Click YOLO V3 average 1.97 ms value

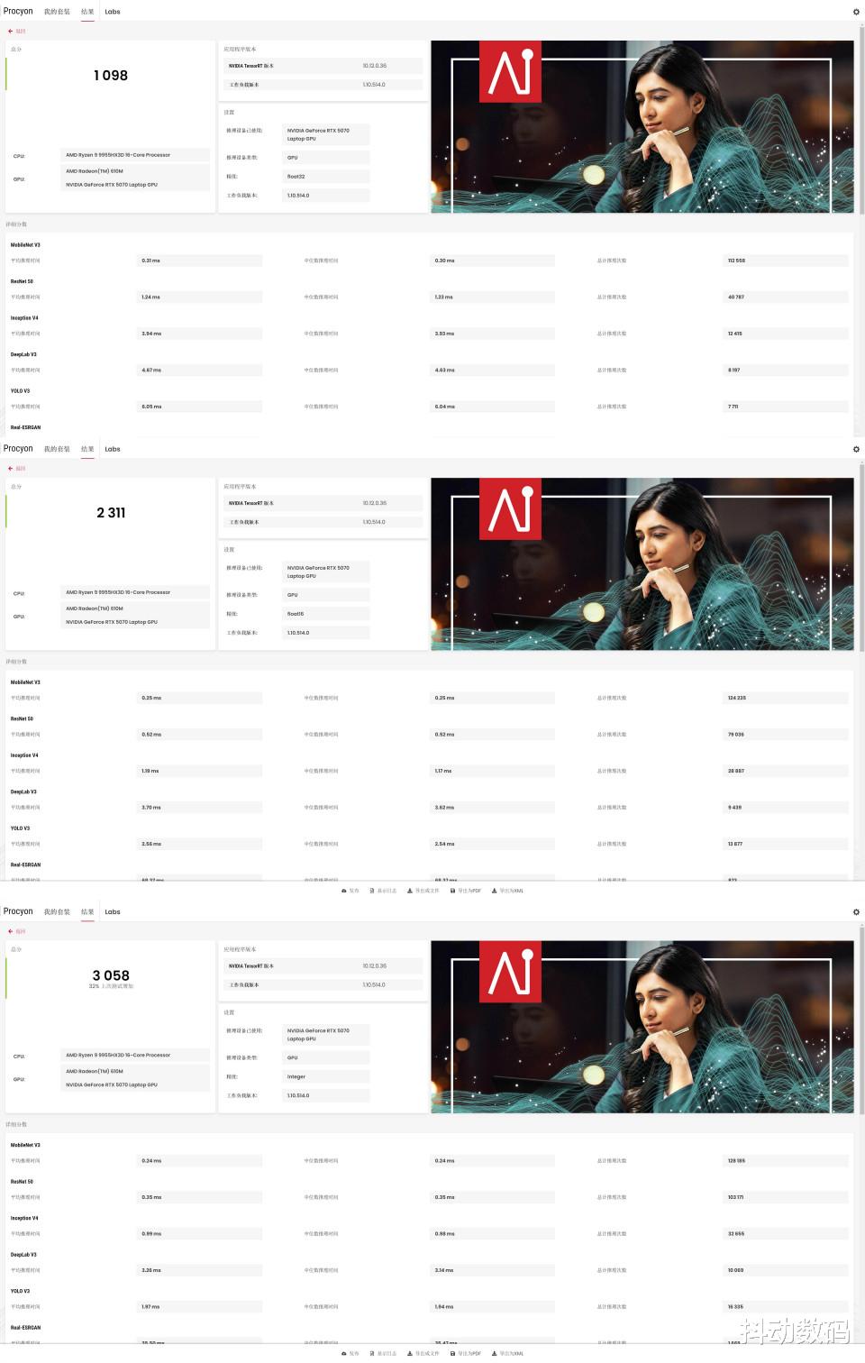(200, 1306)
